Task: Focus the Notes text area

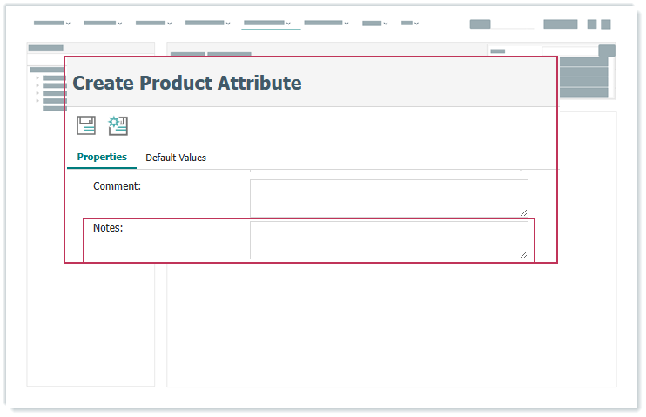Action: 388,239
